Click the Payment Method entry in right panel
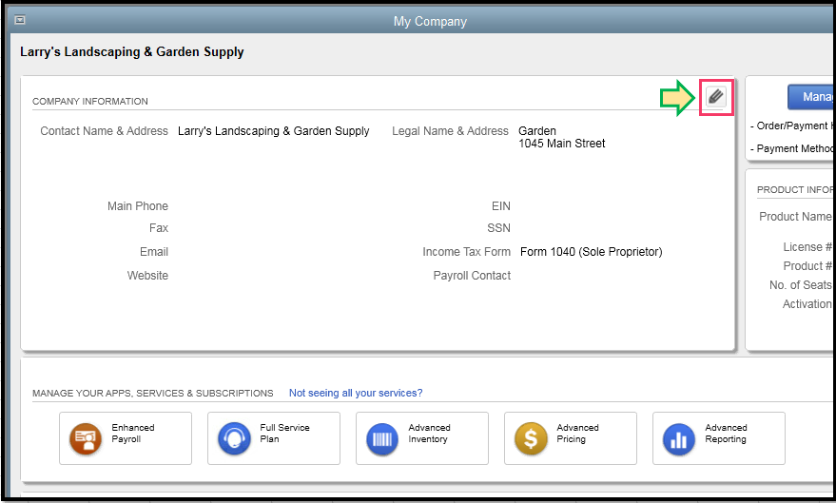This screenshot has height=503, width=836. pos(791,148)
